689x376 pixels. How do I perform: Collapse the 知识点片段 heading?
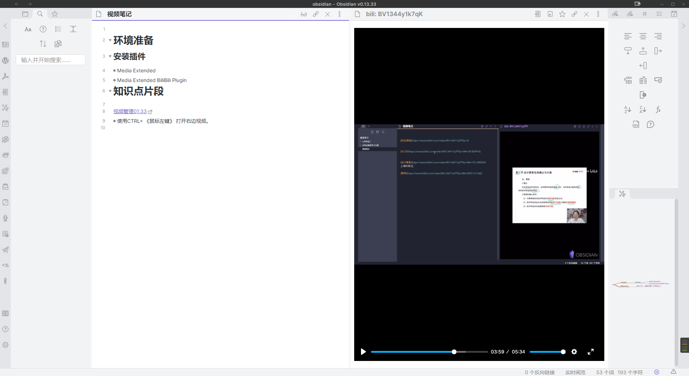pos(110,91)
